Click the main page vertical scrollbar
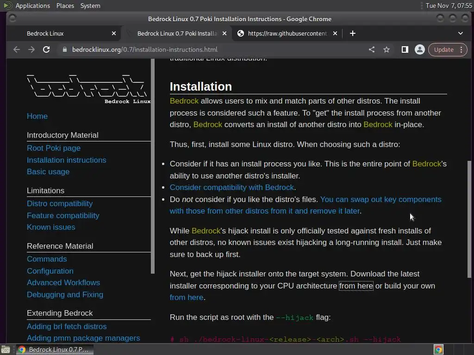 point(469,219)
